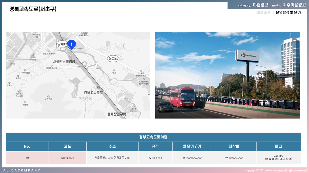
Task: Click the 경부고속도로 야립 table title bar
Action: 153,137
